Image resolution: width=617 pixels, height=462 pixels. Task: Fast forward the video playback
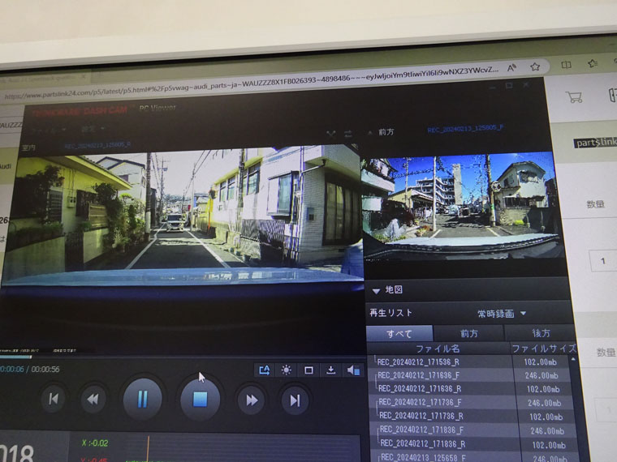tap(252, 400)
